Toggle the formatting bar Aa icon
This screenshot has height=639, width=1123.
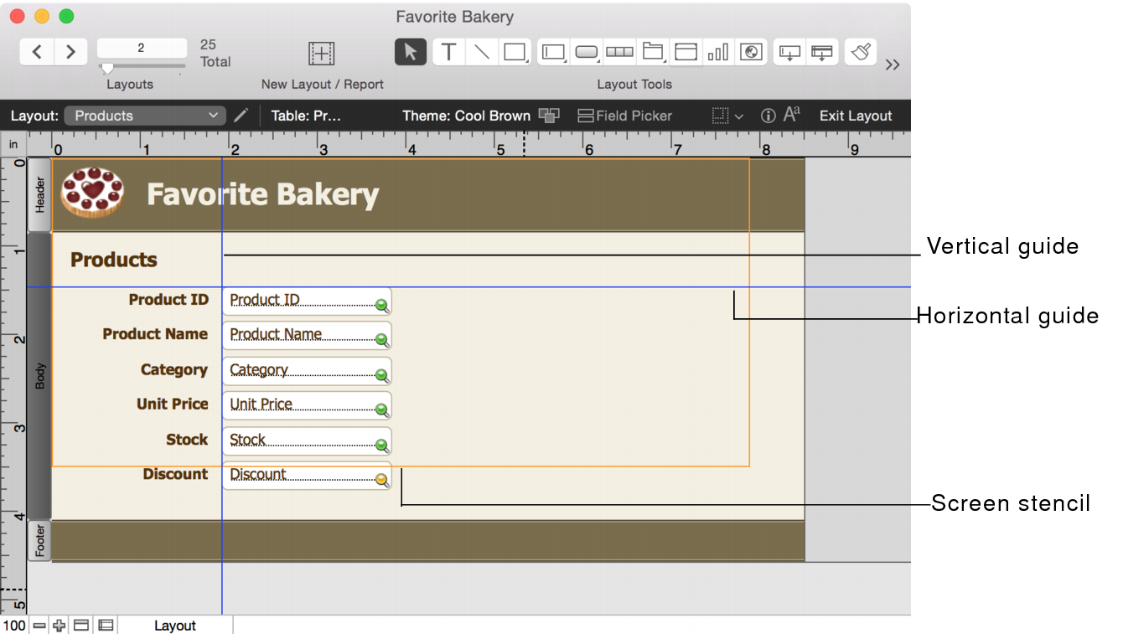[792, 115]
